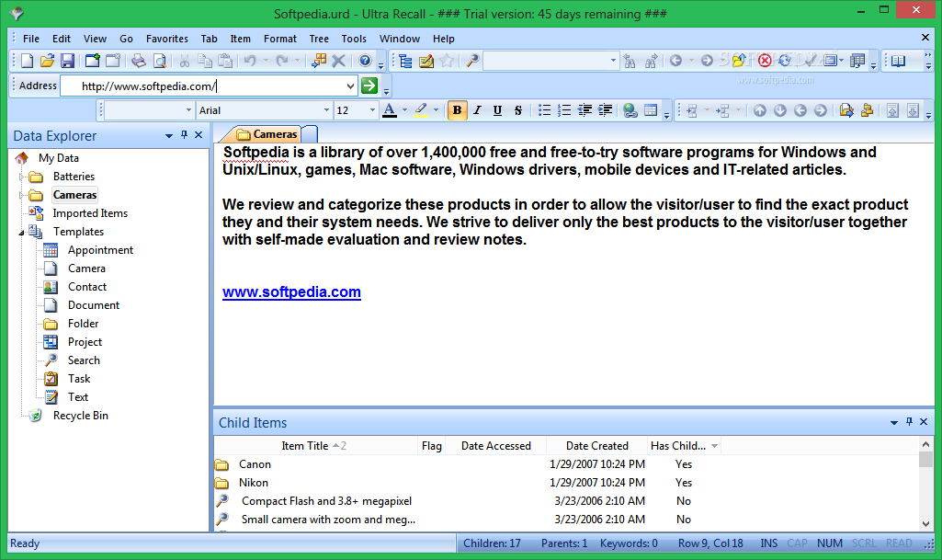Viewport: 942px width, 560px height.
Task: Pin the Child Items panel
Action: pyautogui.click(x=909, y=422)
